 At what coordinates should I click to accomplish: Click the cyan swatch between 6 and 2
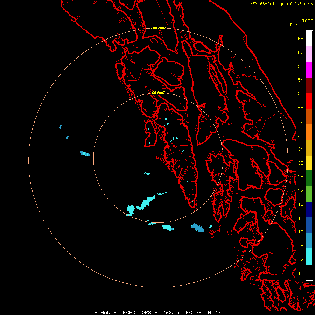[x=309, y=257]
